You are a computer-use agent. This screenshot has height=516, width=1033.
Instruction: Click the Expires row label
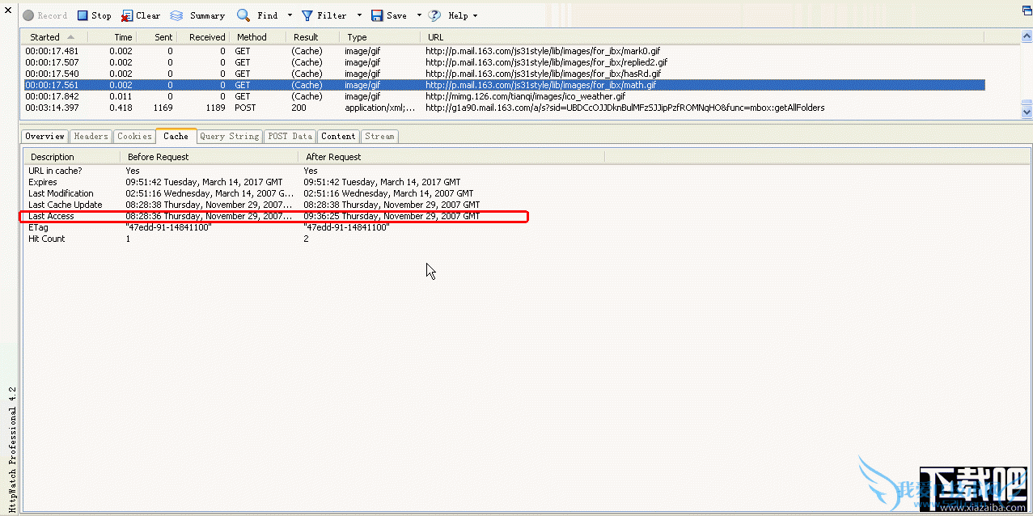pos(43,182)
